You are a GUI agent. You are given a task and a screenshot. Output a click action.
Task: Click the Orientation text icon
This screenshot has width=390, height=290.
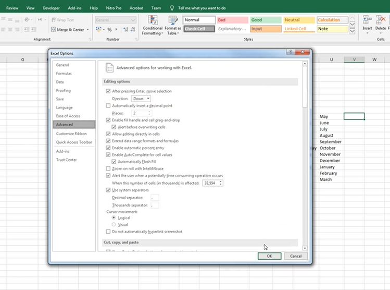pos(27,20)
